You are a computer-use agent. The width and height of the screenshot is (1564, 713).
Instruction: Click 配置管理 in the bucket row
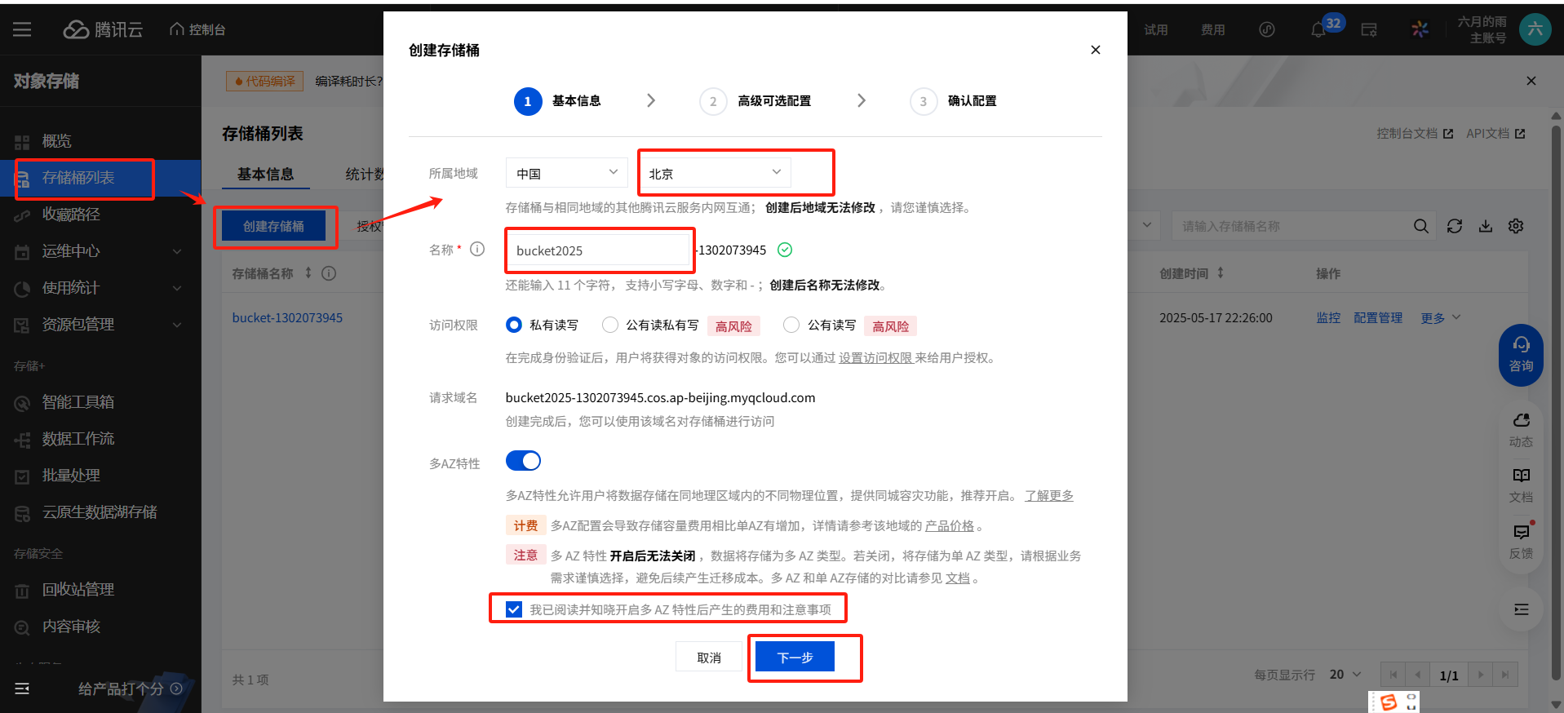pyautogui.click(x=1378, y=317)
